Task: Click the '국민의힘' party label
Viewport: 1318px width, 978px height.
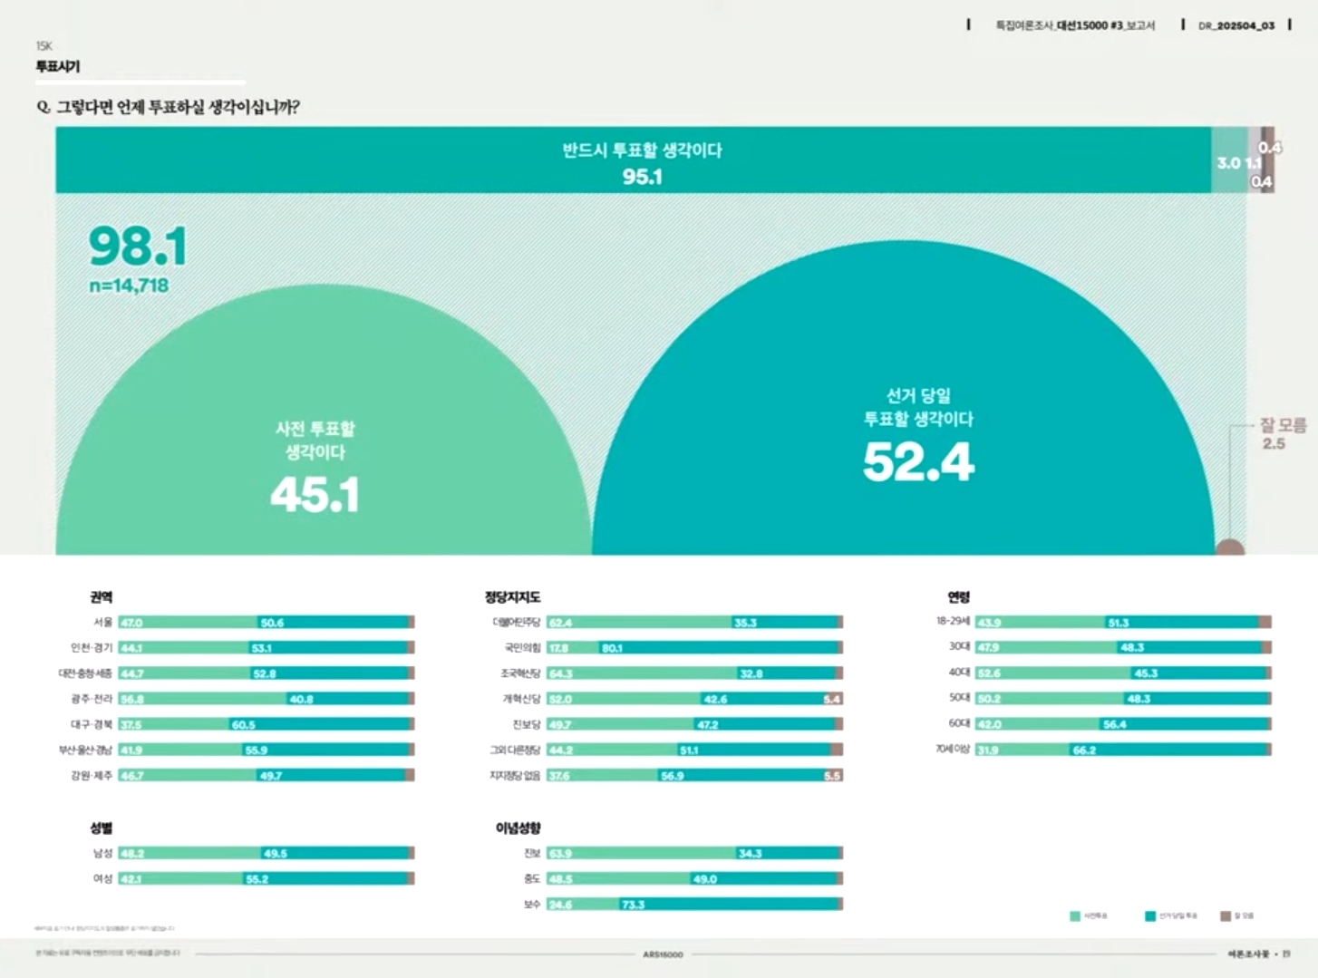Action: click(x=523, y=648)
